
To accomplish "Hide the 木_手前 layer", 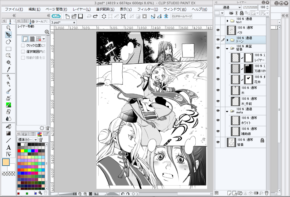I will click(218, 101).
